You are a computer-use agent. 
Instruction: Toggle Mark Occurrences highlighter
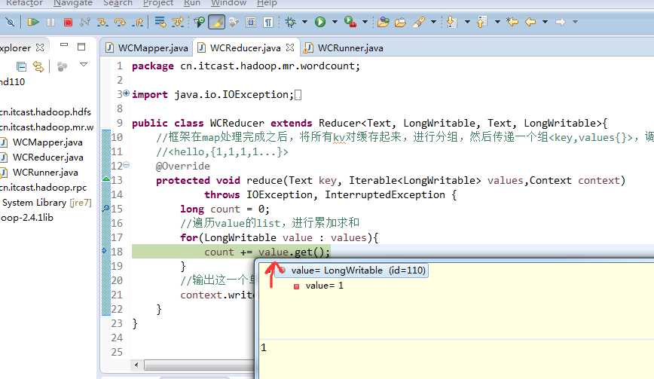tap(216, 22)
